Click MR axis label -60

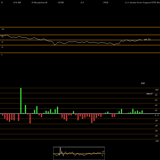coord(156,131)
